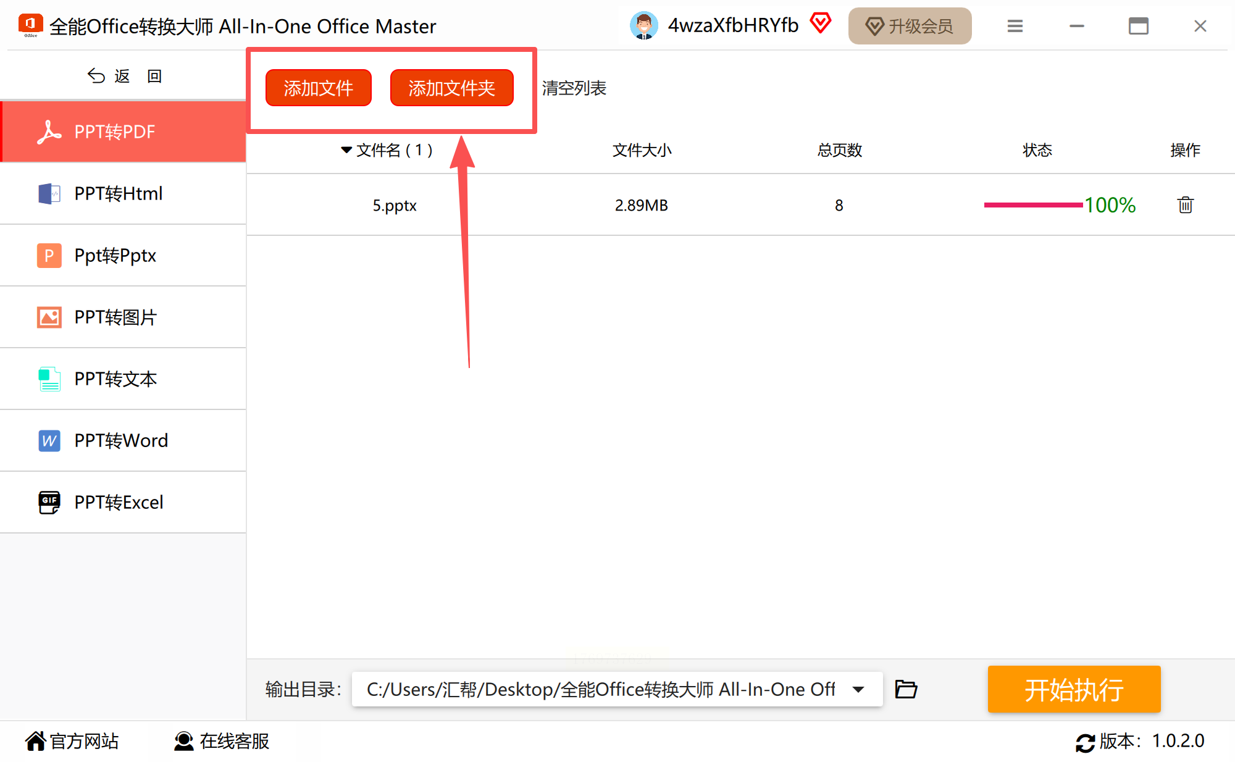Click the version refresh update icon
The image size is (1235, 762).
point(1085,742)
